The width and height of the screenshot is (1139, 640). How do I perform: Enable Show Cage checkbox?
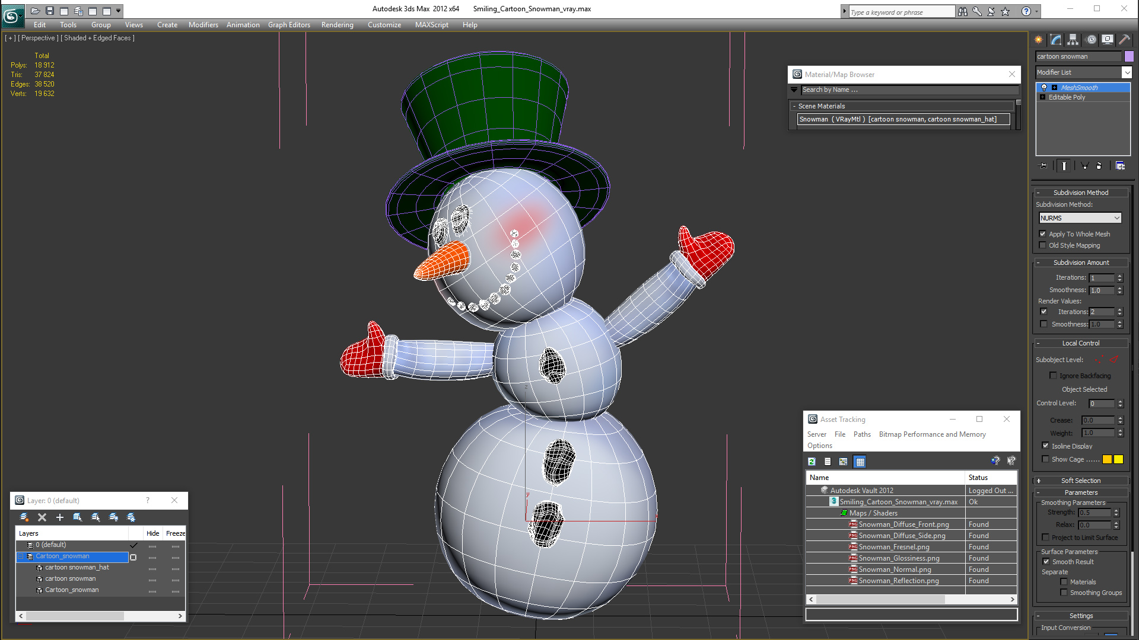pyautogui.click(x=1046, y=459)
